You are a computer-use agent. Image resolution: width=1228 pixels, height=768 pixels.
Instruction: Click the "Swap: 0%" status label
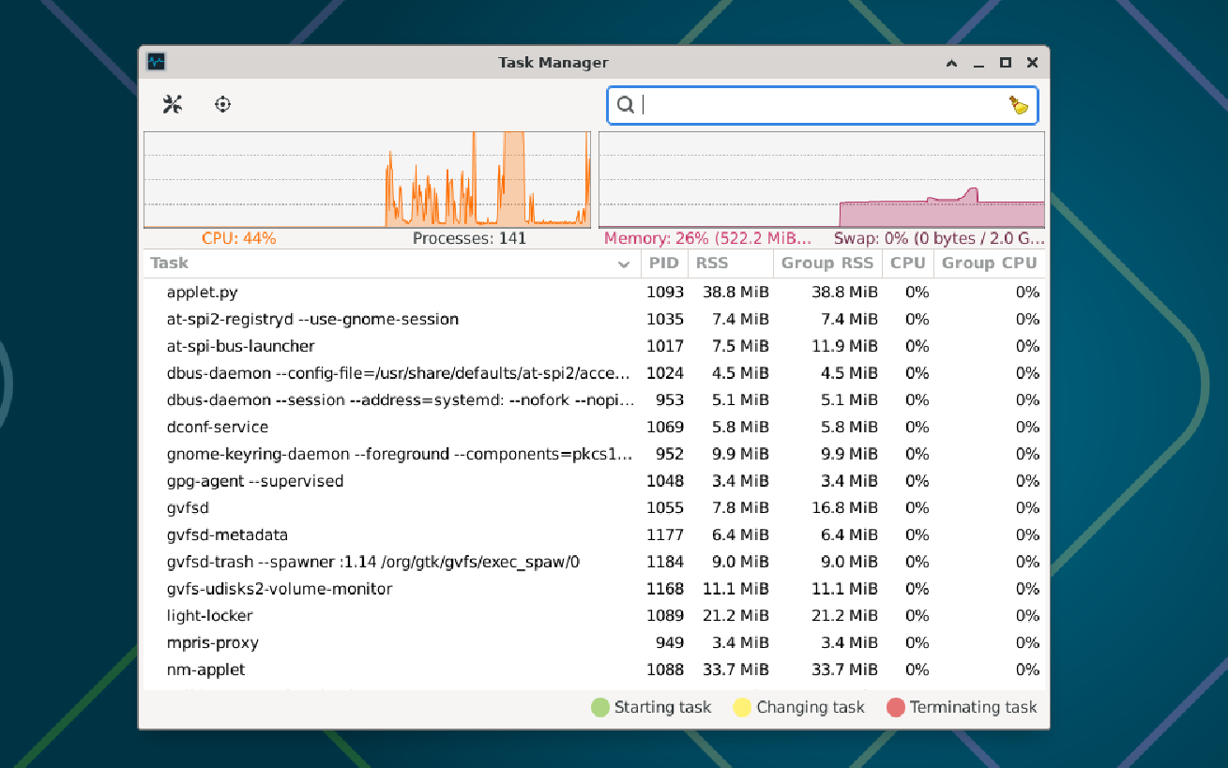point(939,238)
